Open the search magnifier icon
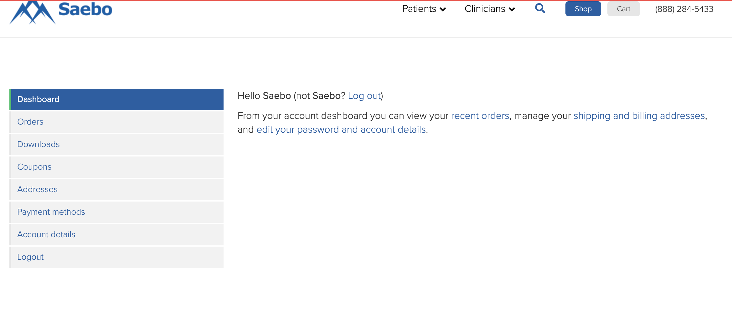732x328 pixels. 540,8
